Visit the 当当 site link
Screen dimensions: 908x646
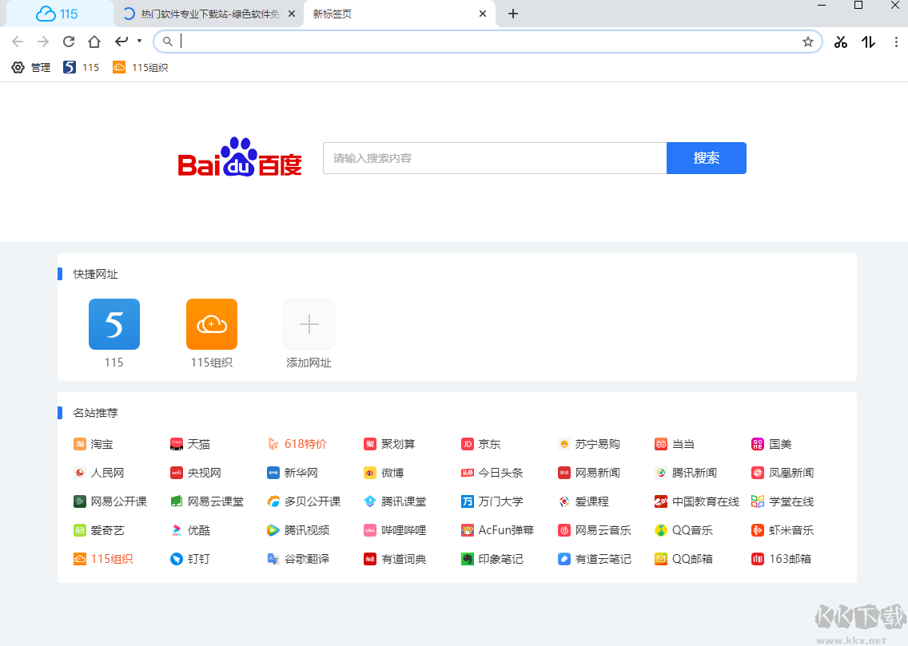click(x=675, y=444)
